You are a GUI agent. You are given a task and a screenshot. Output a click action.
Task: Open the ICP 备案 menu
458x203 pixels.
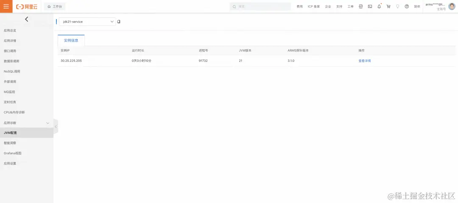click(x=314, y=6)
